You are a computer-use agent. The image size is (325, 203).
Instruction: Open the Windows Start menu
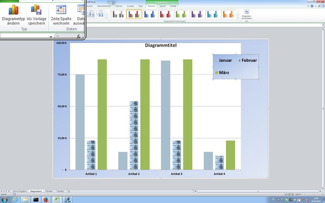click(5, 199)
